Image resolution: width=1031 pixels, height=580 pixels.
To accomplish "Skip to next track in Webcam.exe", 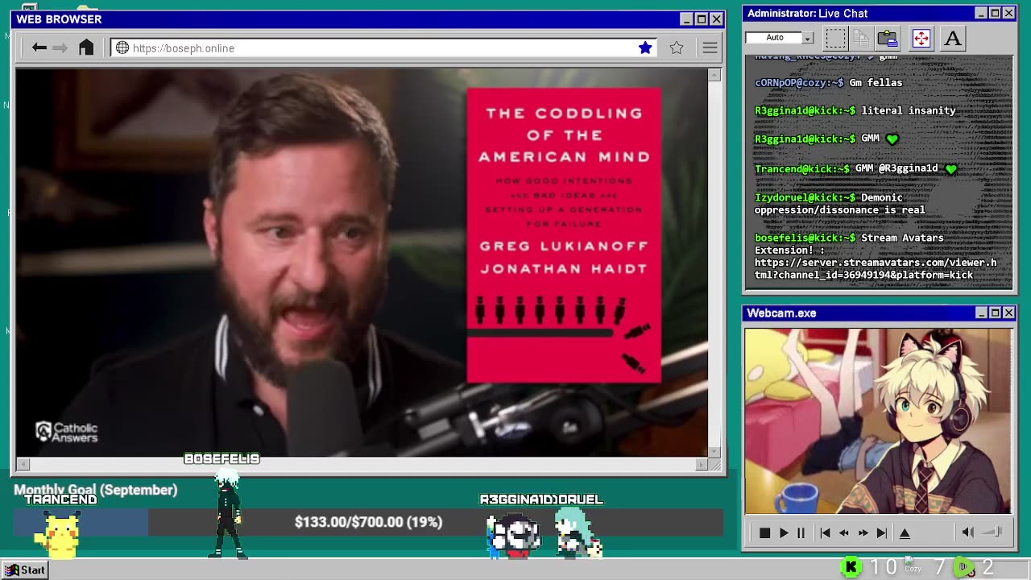I will tap(882, 532).
